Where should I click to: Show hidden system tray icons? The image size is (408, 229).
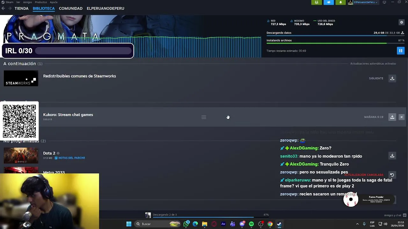357,224
